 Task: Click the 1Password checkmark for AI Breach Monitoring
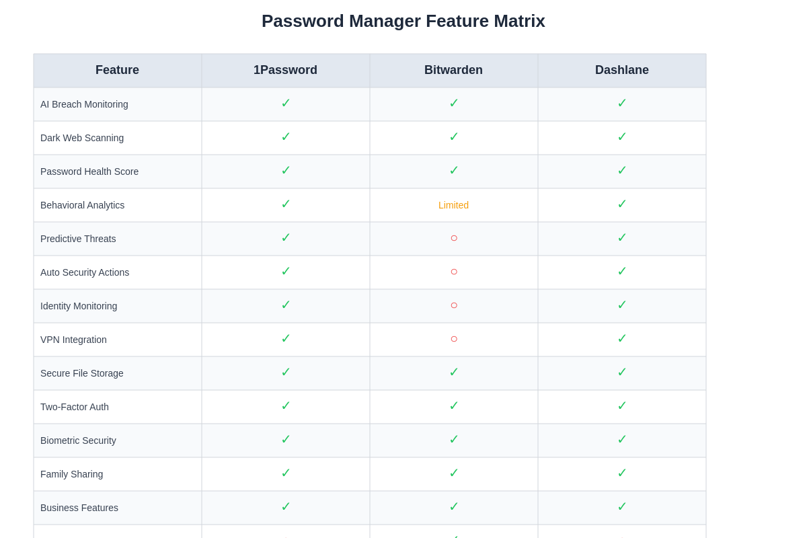coord(286,104)
